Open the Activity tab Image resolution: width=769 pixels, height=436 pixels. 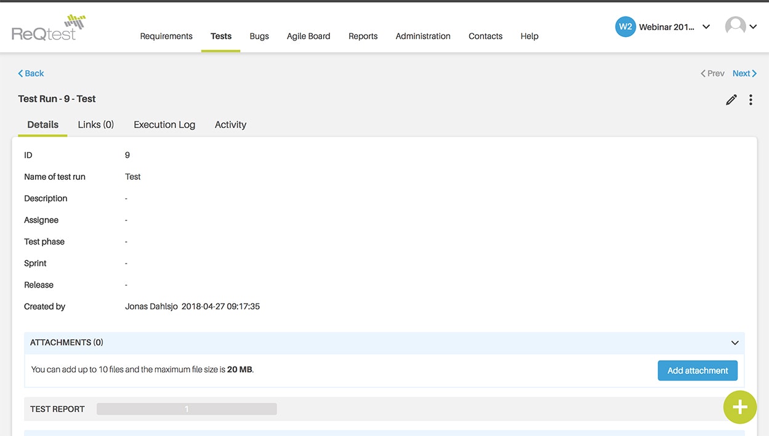(x=230, y=124)
